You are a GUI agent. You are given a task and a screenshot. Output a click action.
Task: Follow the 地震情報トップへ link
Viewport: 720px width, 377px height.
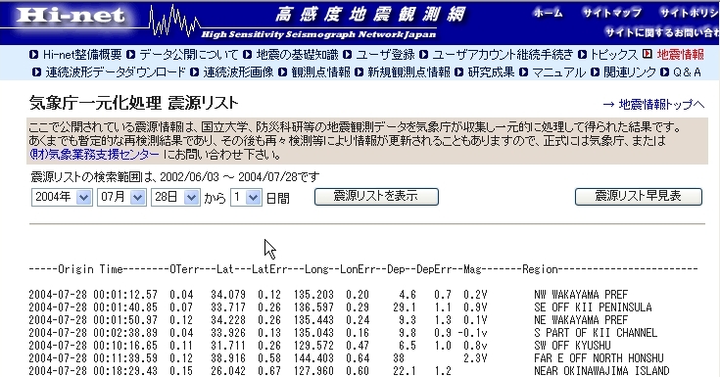click(x=653, y=104)
